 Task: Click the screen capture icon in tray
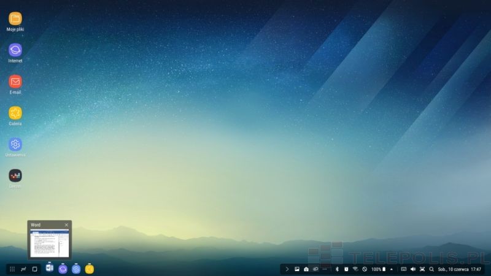click(422, 269)
